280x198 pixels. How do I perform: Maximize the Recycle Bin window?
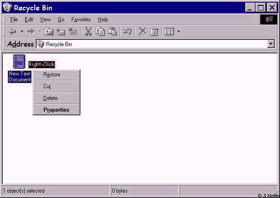[261, 8]
